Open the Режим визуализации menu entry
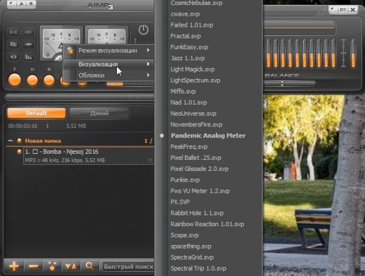This screenshot has height=276, width=365. 108,50
